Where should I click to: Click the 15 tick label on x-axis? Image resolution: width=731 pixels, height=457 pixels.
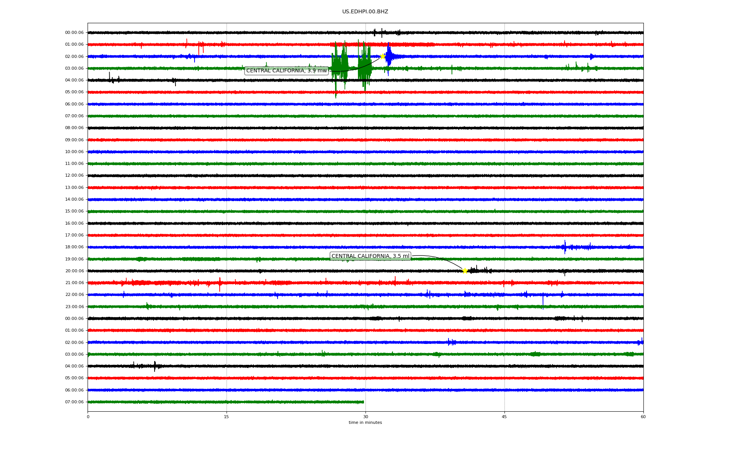point(227,417)
